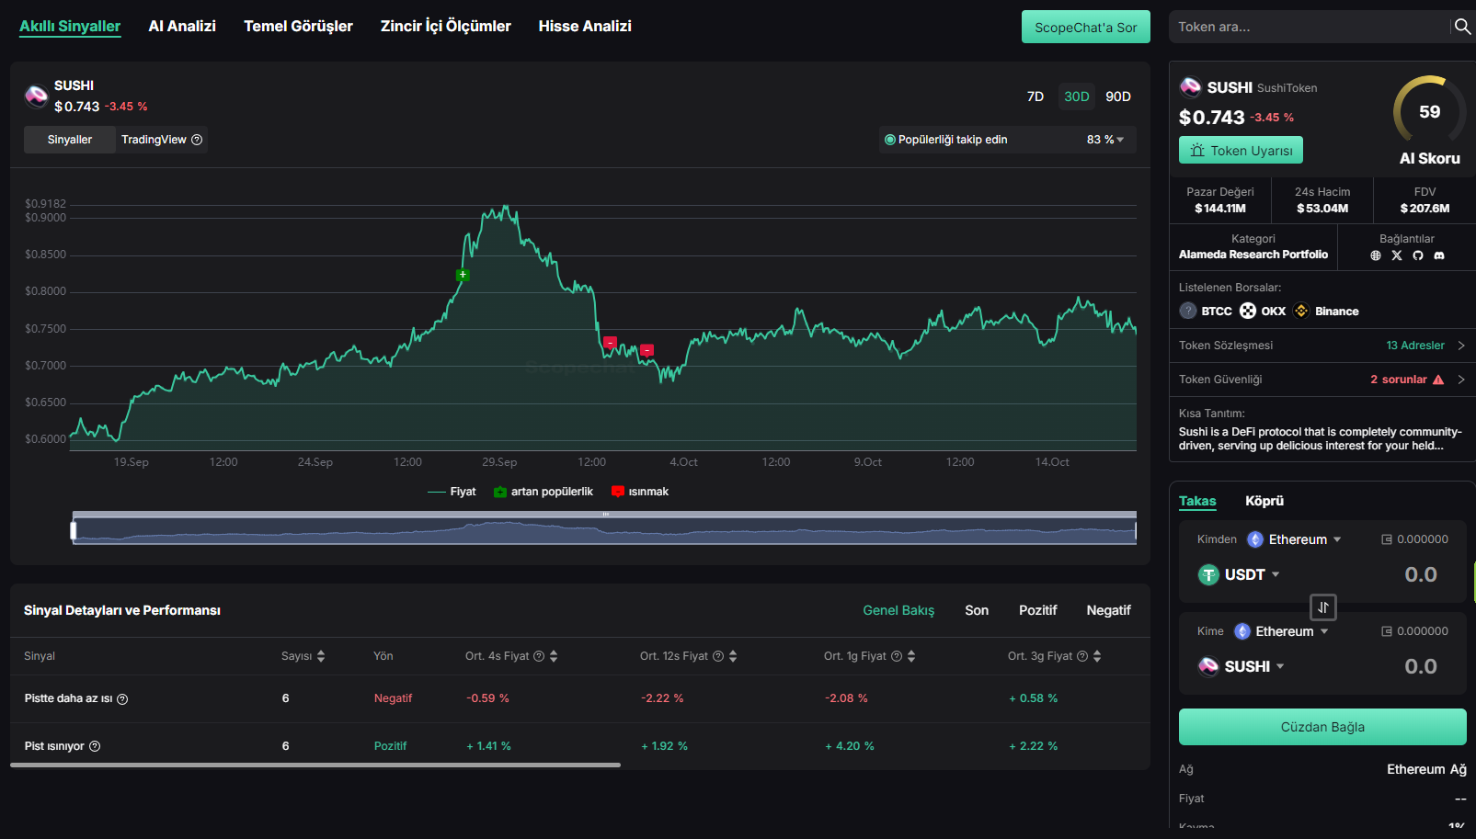The height and width of the screenshot is (839, 1476).
Task: Select the 90D time range
Action: [1118, 96]
